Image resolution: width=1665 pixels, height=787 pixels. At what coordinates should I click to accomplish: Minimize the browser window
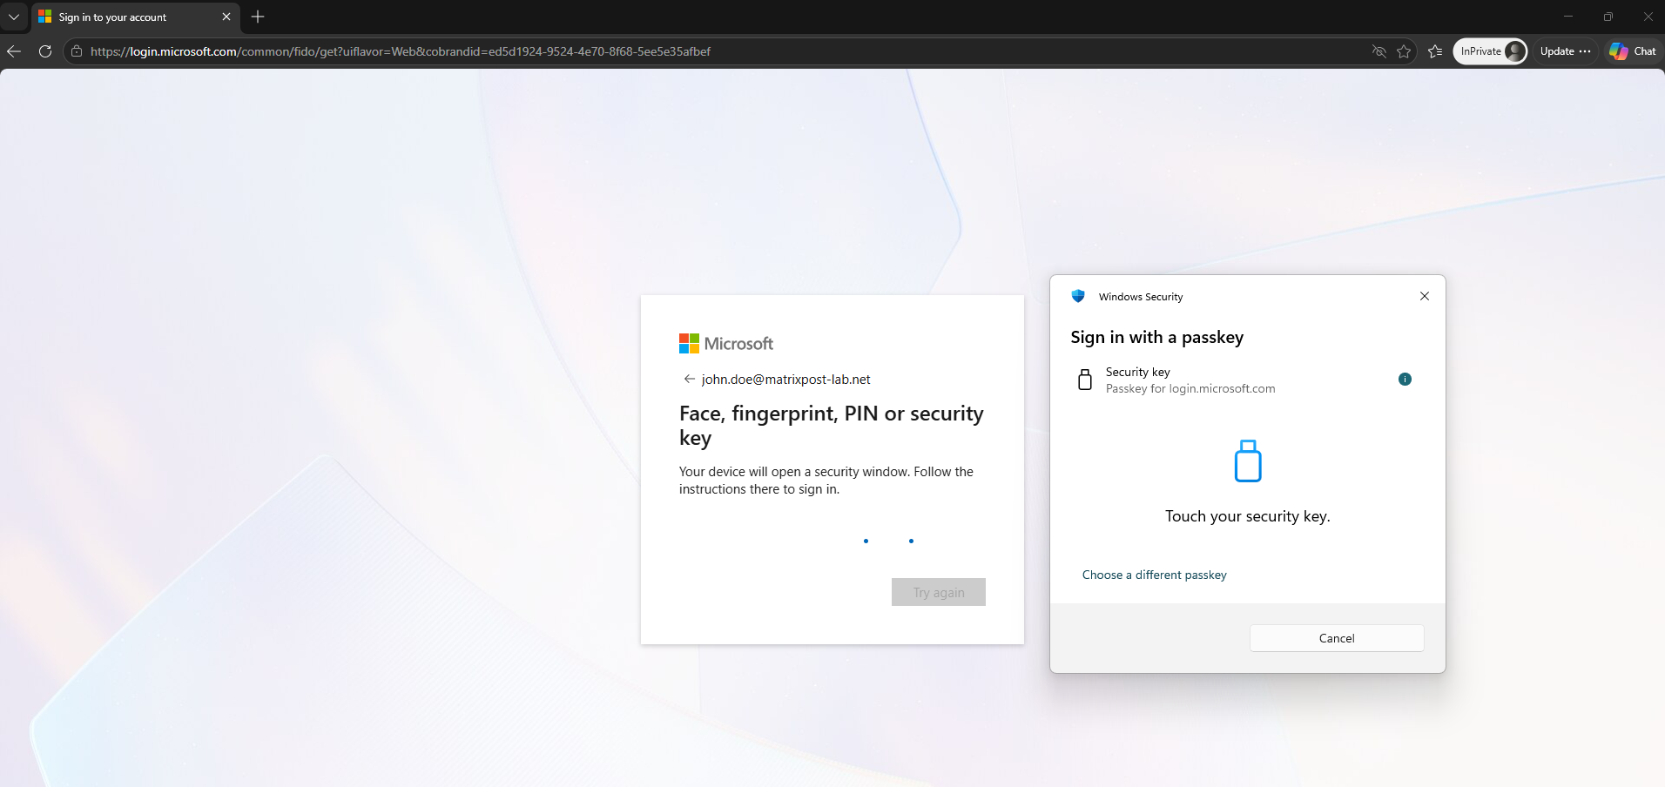(x=1568, y=17)
